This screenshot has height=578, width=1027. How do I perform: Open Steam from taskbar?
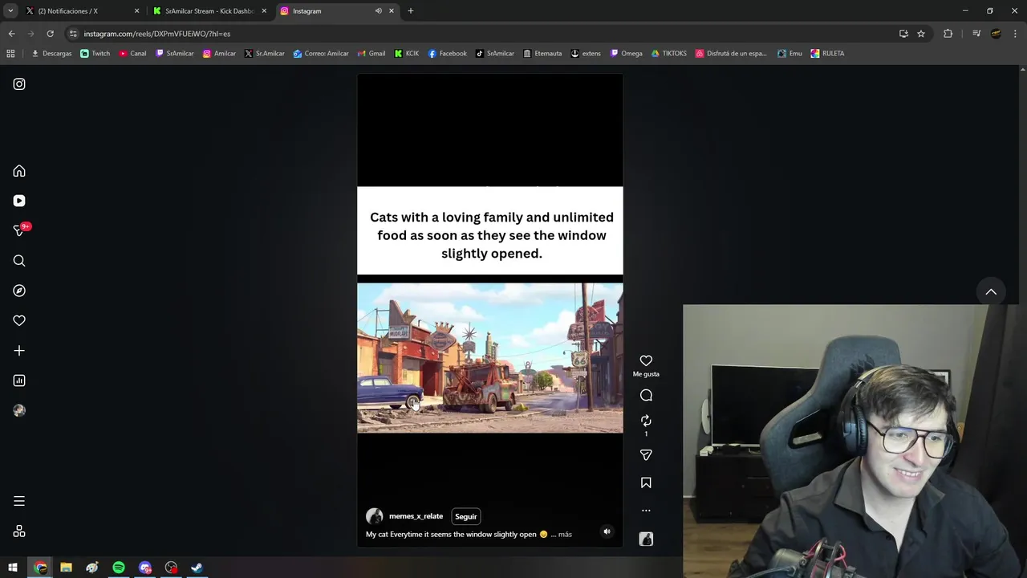tap(197, 568)
